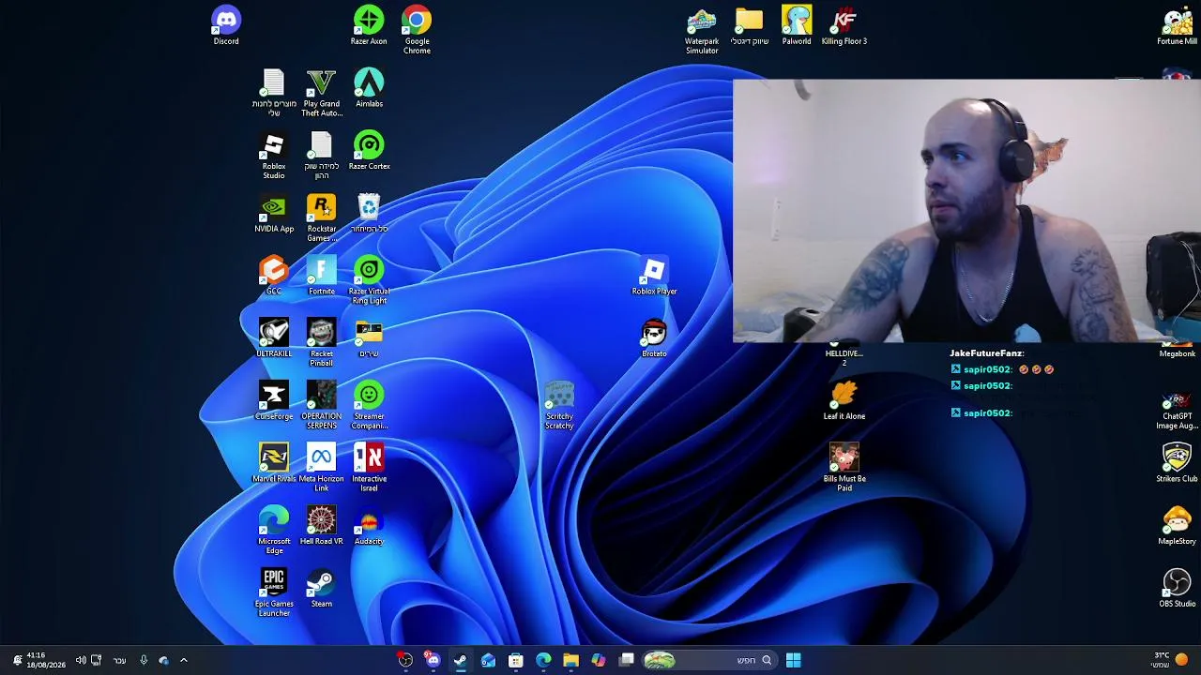Launch Killing Floor 3 shortcut

click(x=844, y=26)
